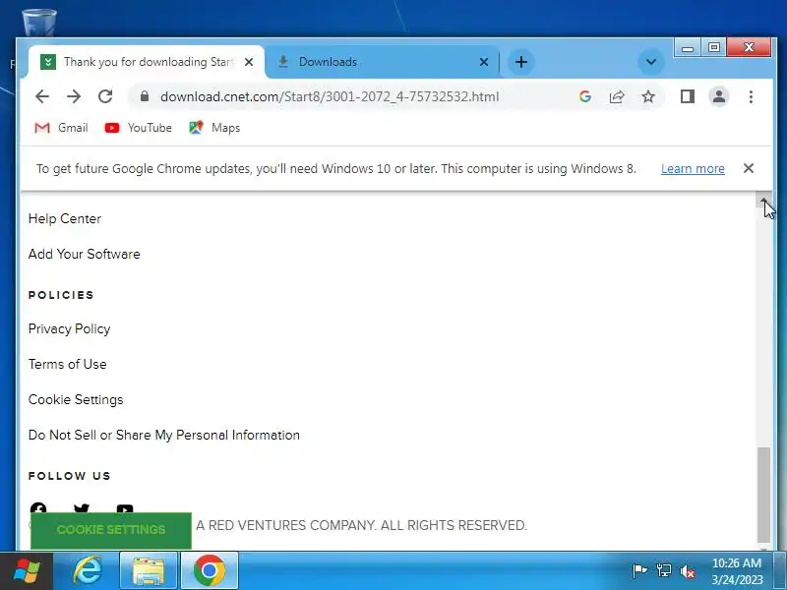Click the show desktop strip beside the clock
The width and height of the screenshot is (787, 590).
780,571
